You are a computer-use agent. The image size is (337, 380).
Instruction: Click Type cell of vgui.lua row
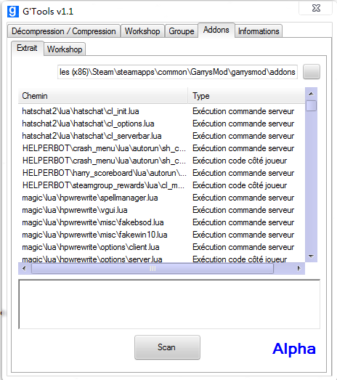pos(243,211)
